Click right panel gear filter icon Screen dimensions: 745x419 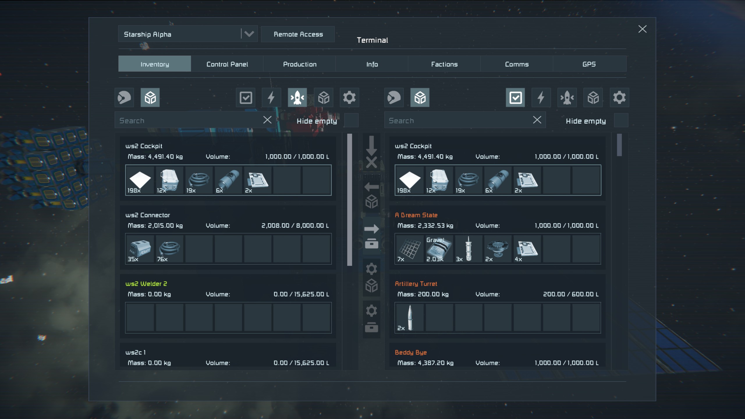pyautogui.click(x=619, y=97)
